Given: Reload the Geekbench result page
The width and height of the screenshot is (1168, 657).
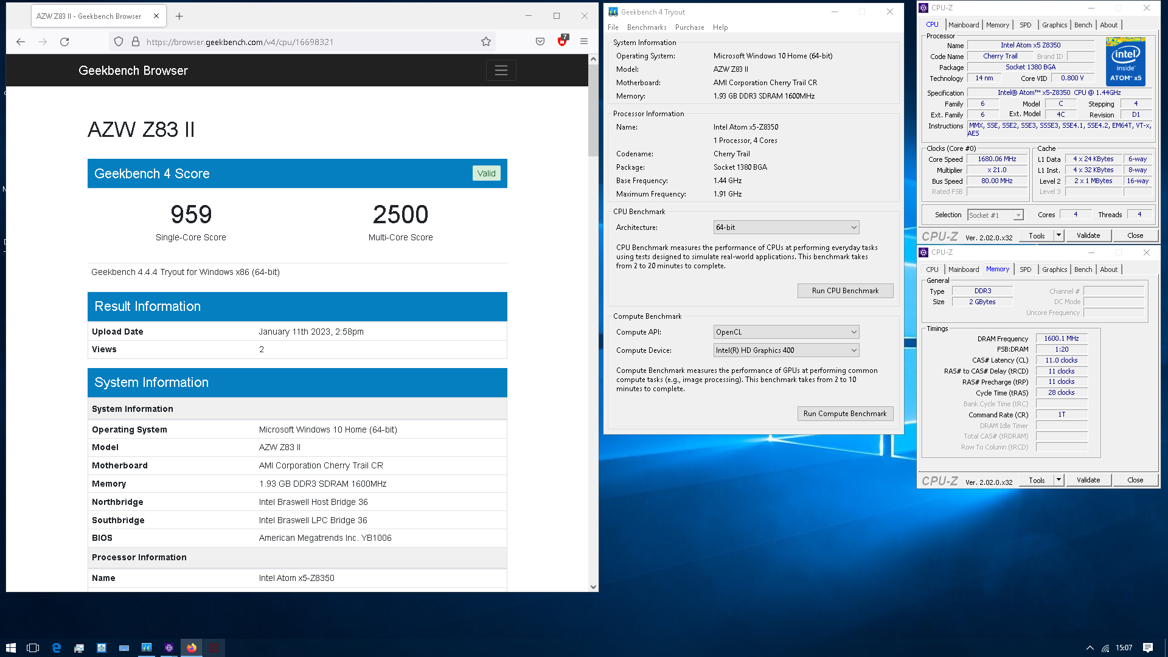Looking at the screenshot, I should coord(64,42).
